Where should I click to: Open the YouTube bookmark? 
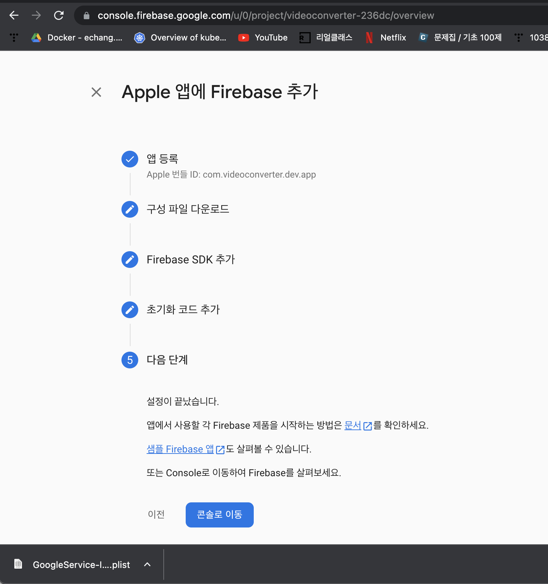pyautogui.click(x=263, y=37)
